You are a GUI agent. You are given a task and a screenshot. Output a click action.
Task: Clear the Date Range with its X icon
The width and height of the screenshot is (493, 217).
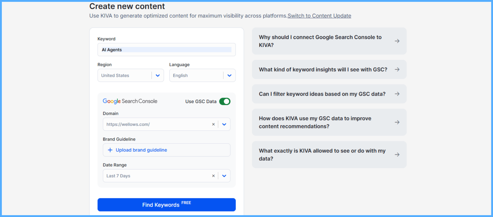pyautogui.click(x=213, y=176)
